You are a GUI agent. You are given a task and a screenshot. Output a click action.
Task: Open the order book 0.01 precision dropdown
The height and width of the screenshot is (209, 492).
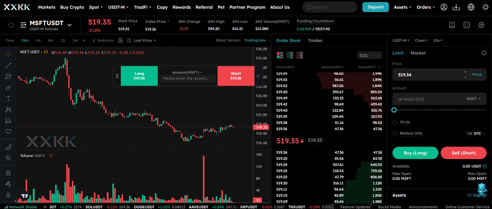369,55
